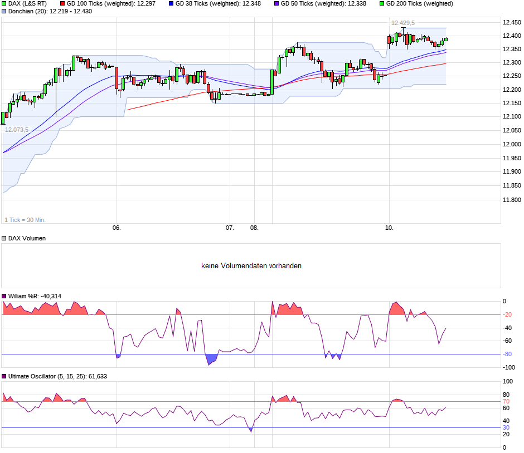The height and width of the screenshot is (453, 524).
Task: Click the gray DAX Volumen legend swatch
Action: pos(4,238)
